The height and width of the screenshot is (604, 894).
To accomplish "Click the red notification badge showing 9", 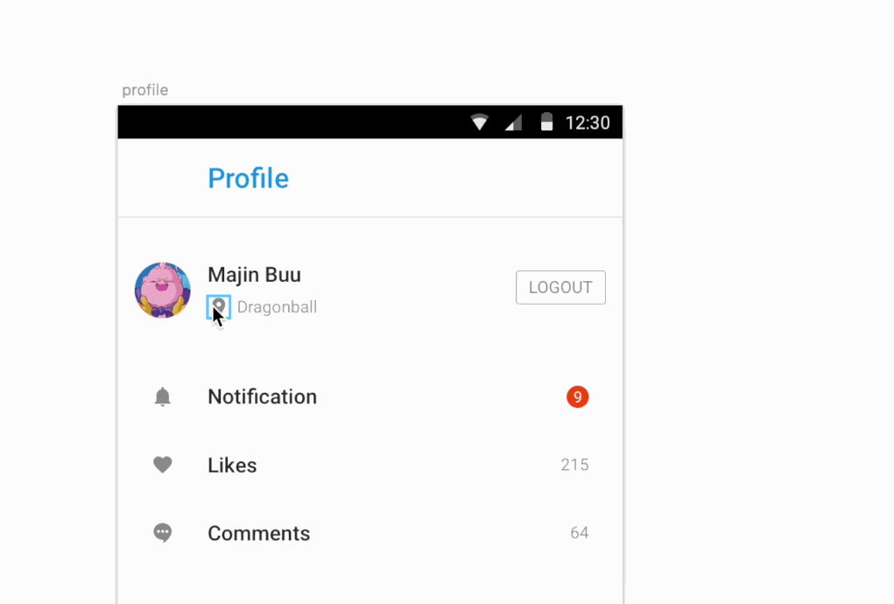I will coord(577,397).
